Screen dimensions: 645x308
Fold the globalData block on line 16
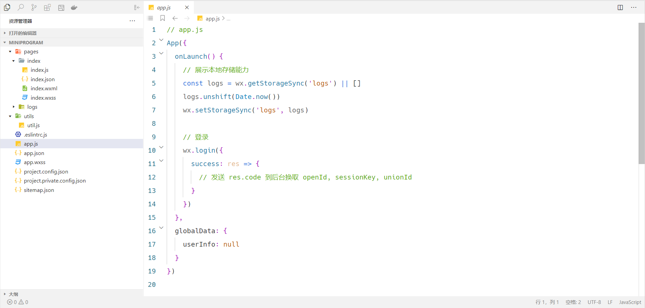coord(161,227)
